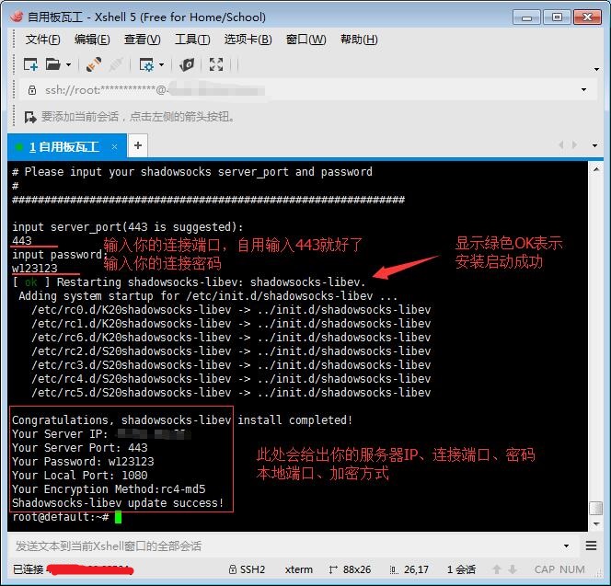This screenshot has height=586, width=611.
Task: Open the 选项卡(B) menu
Action: (248, 40)
